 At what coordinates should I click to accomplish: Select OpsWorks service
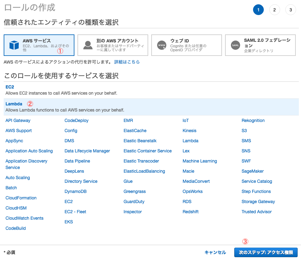pos(192,192)
